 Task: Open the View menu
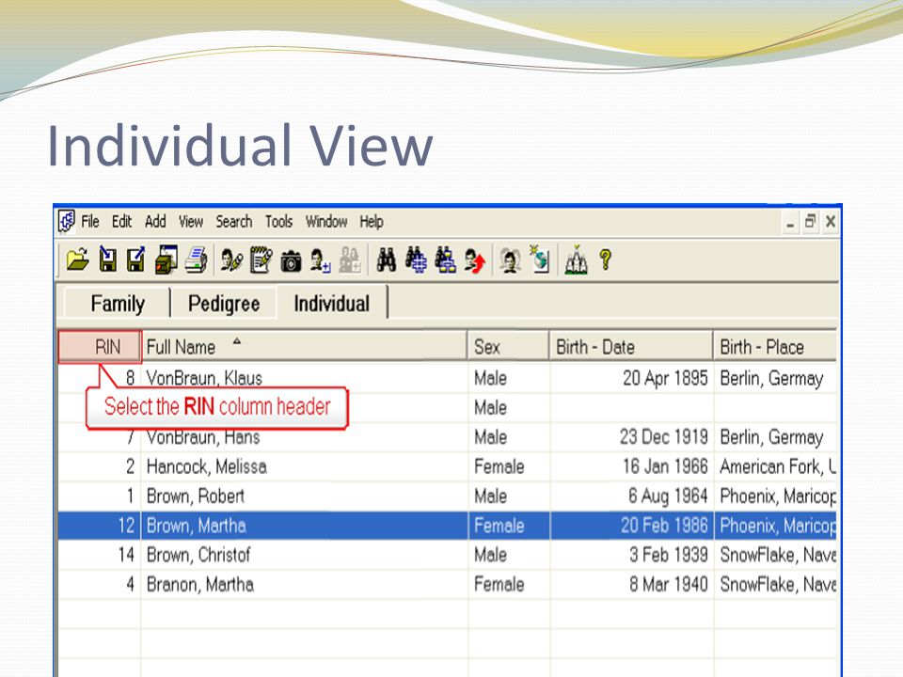point(191,222)
